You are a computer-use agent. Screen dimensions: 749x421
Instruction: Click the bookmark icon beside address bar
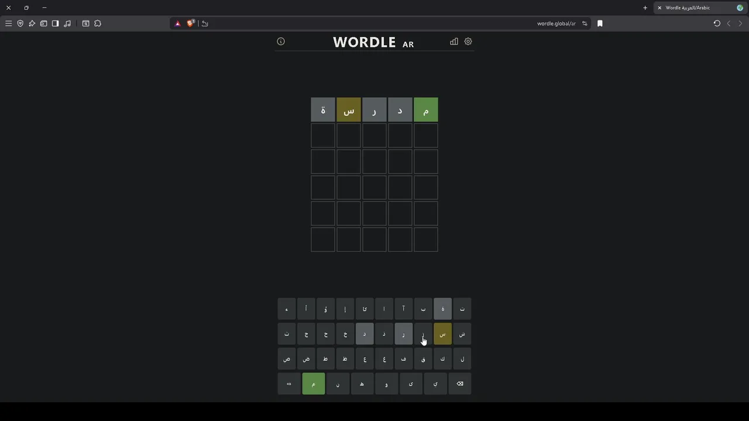(x=600, y=23)
